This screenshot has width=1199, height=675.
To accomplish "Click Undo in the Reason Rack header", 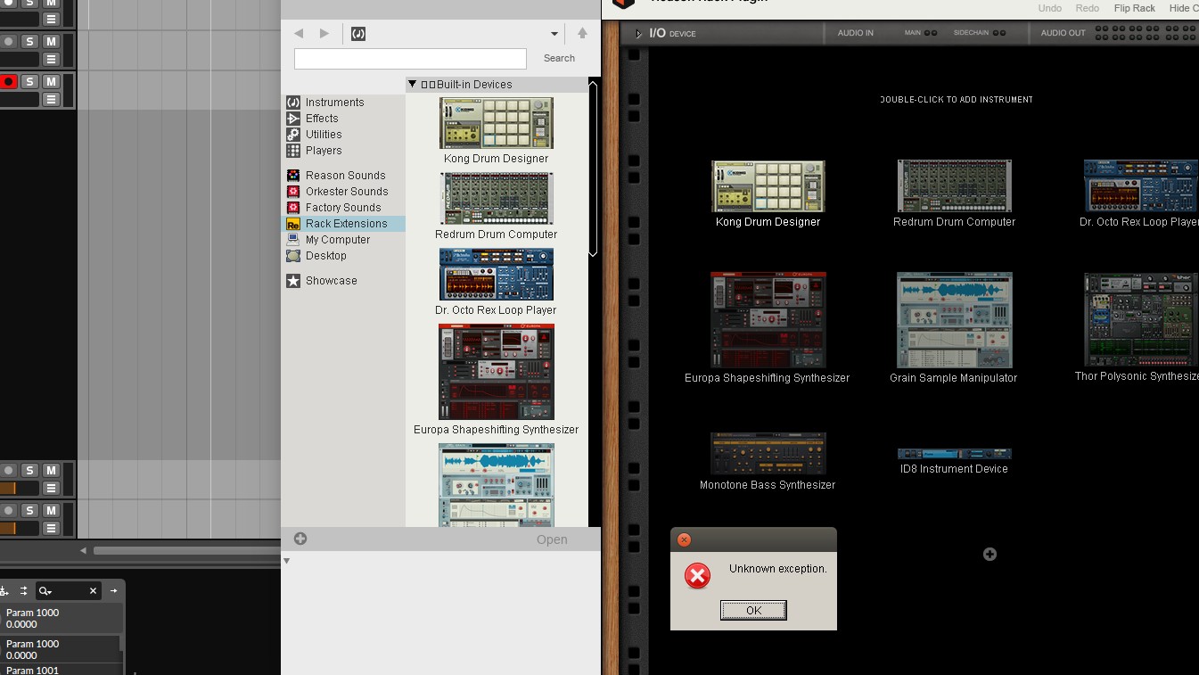I will (1050, 8).
